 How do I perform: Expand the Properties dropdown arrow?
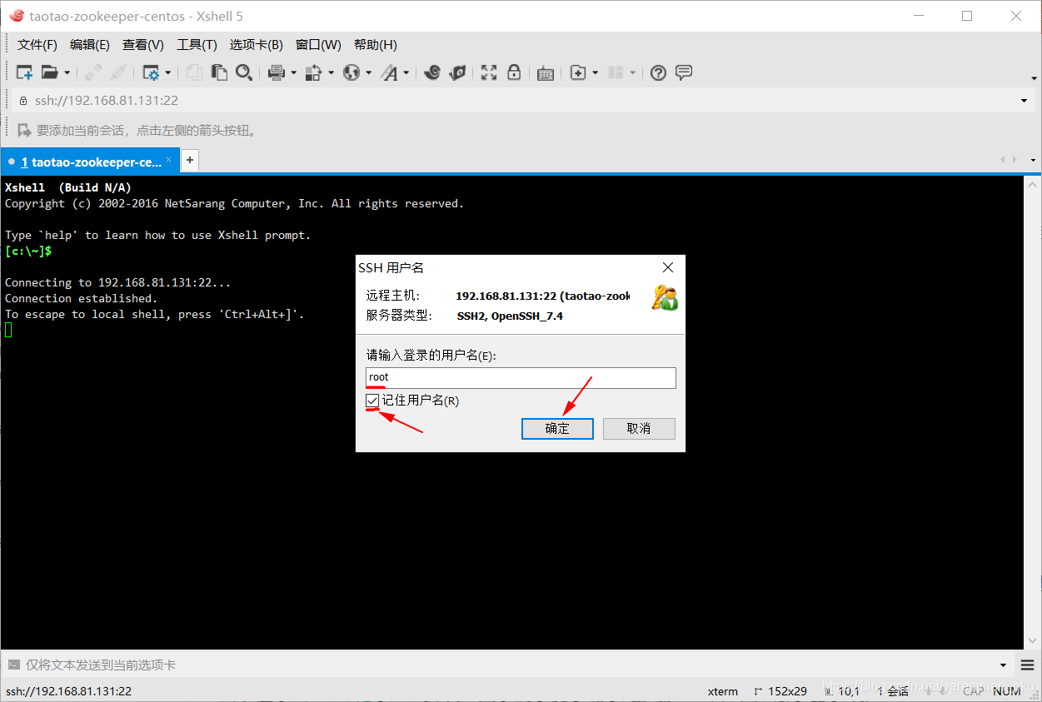[x=167, y=73]
